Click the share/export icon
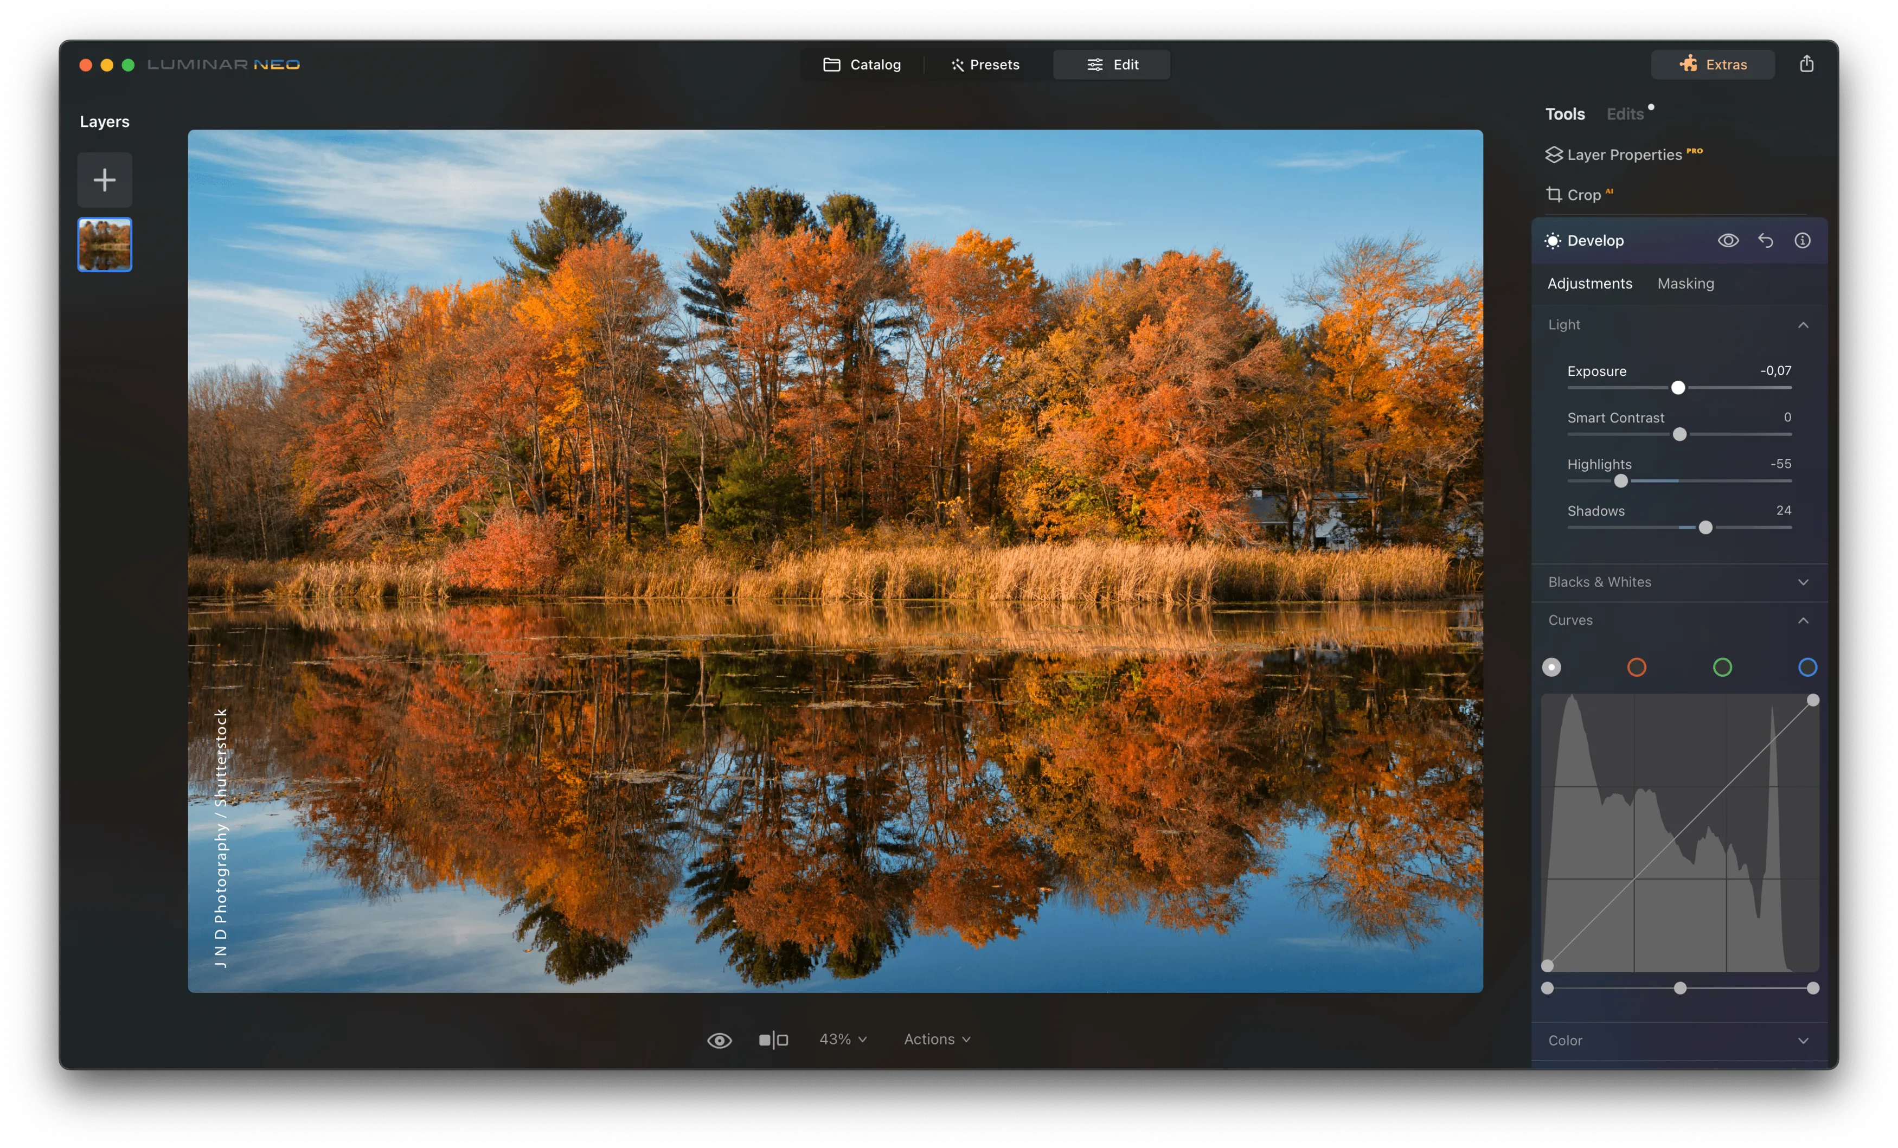The image size is (1898, 1148). (x=1806, y=64)
